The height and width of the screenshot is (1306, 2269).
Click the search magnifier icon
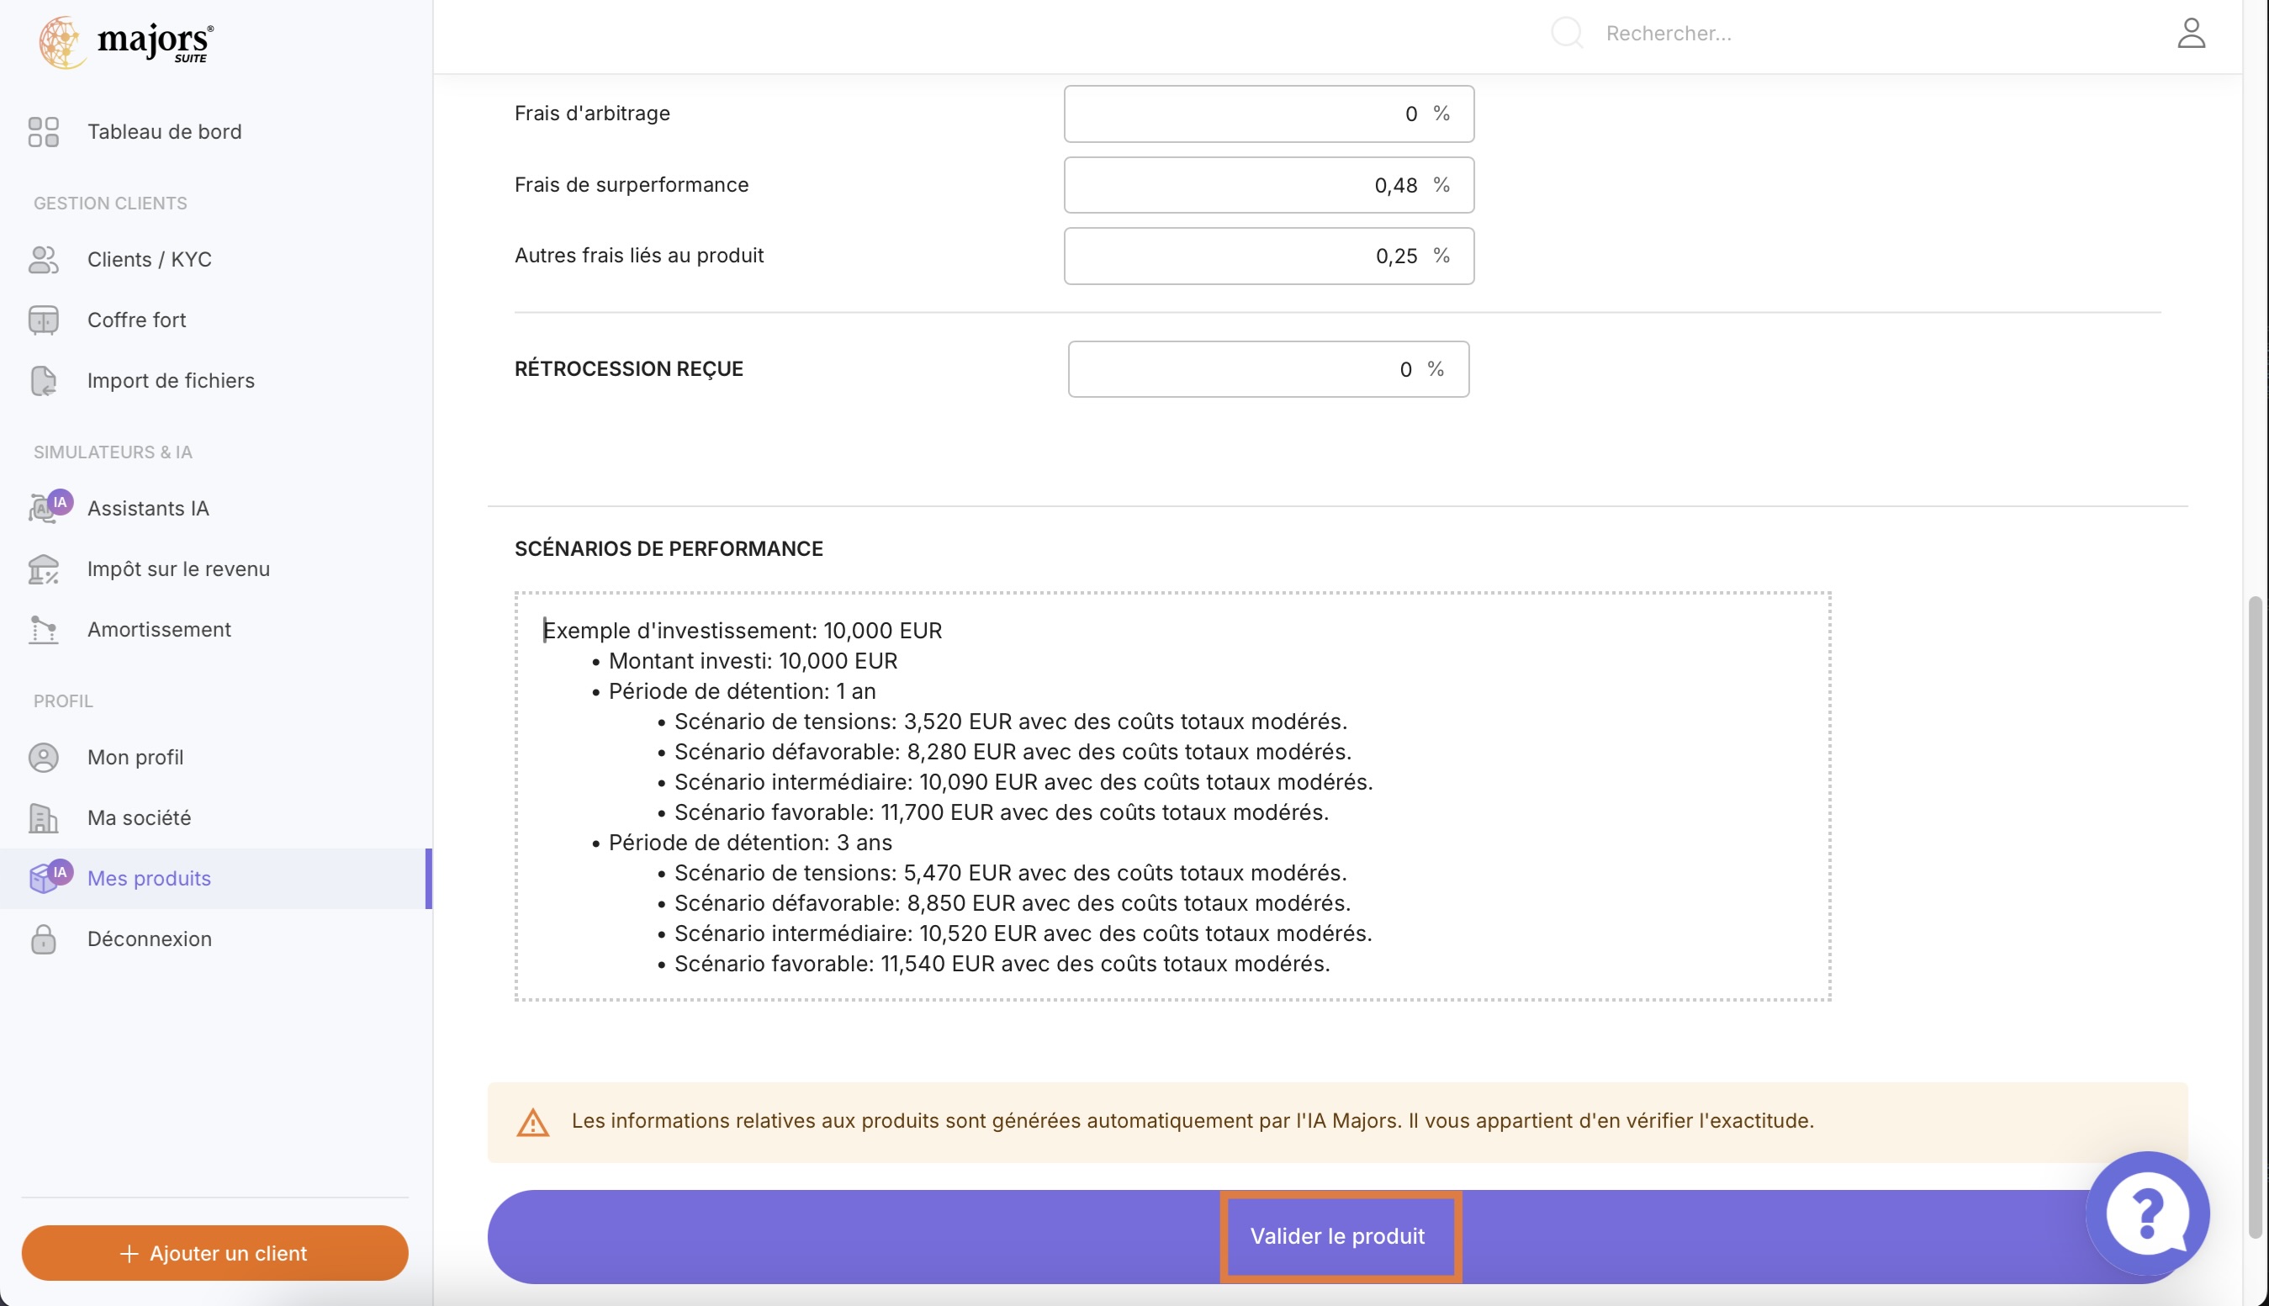1566,33
